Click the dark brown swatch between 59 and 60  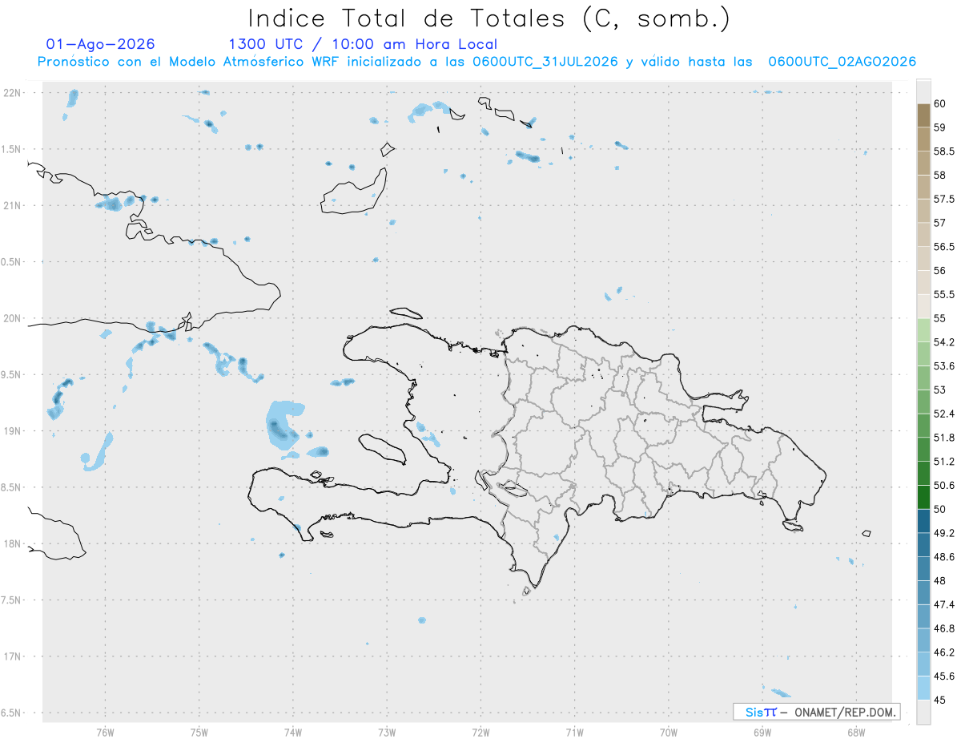[x=923, y=115]
